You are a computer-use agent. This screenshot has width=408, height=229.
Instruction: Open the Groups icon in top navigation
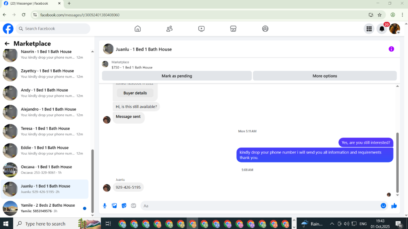(265, 29)
